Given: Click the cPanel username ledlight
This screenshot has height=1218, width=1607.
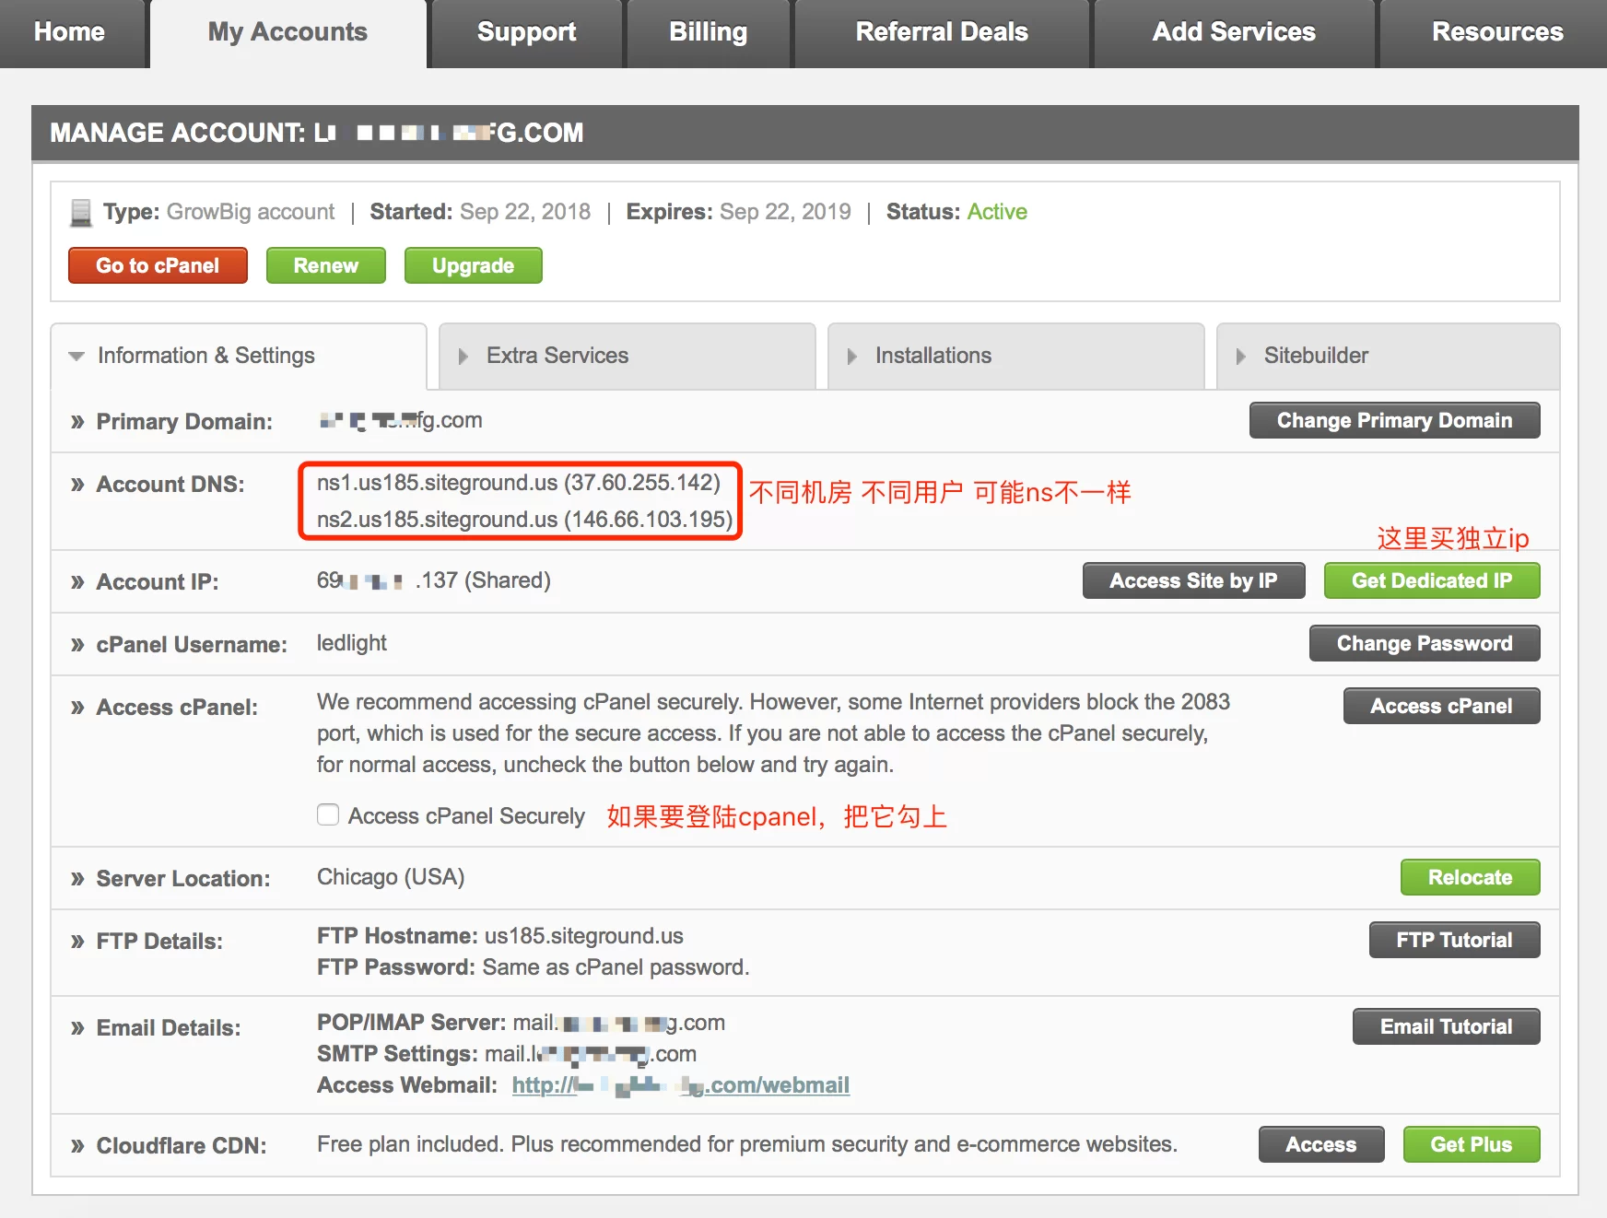Looking at the screenshot, I should (352, 643).
